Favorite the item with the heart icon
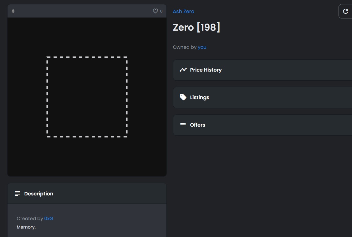Screen dimensions: 352x237 [x=155, y=11]
